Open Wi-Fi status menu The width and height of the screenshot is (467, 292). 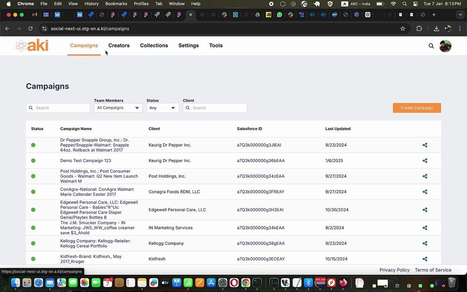pos(394,4)
